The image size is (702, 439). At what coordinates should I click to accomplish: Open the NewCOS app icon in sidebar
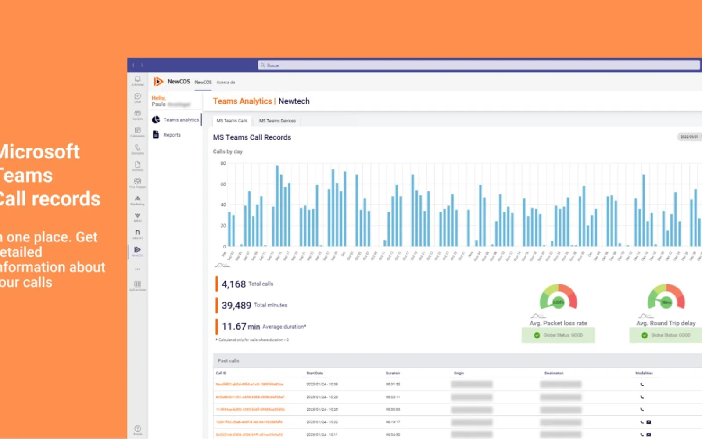pos(138,250)
